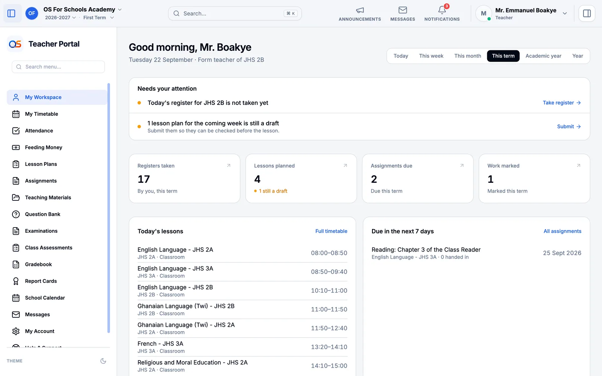The width and height of the screenshot is (602, 376).
Task: Click the sidebar vertical scrollbar
Action: point(109,208)
